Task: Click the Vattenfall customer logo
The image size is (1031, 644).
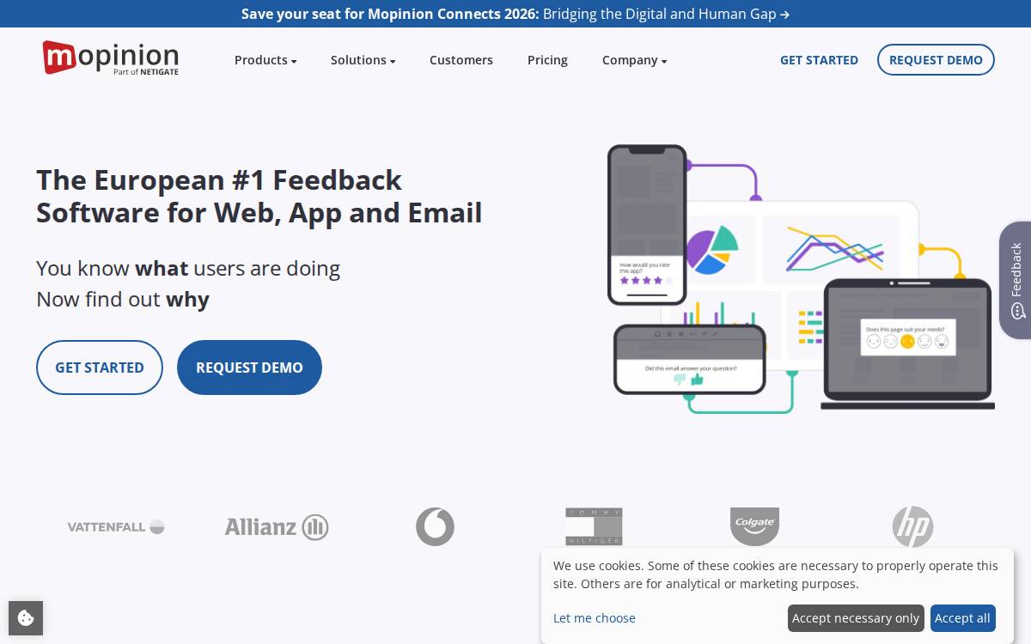Action: 116,526
